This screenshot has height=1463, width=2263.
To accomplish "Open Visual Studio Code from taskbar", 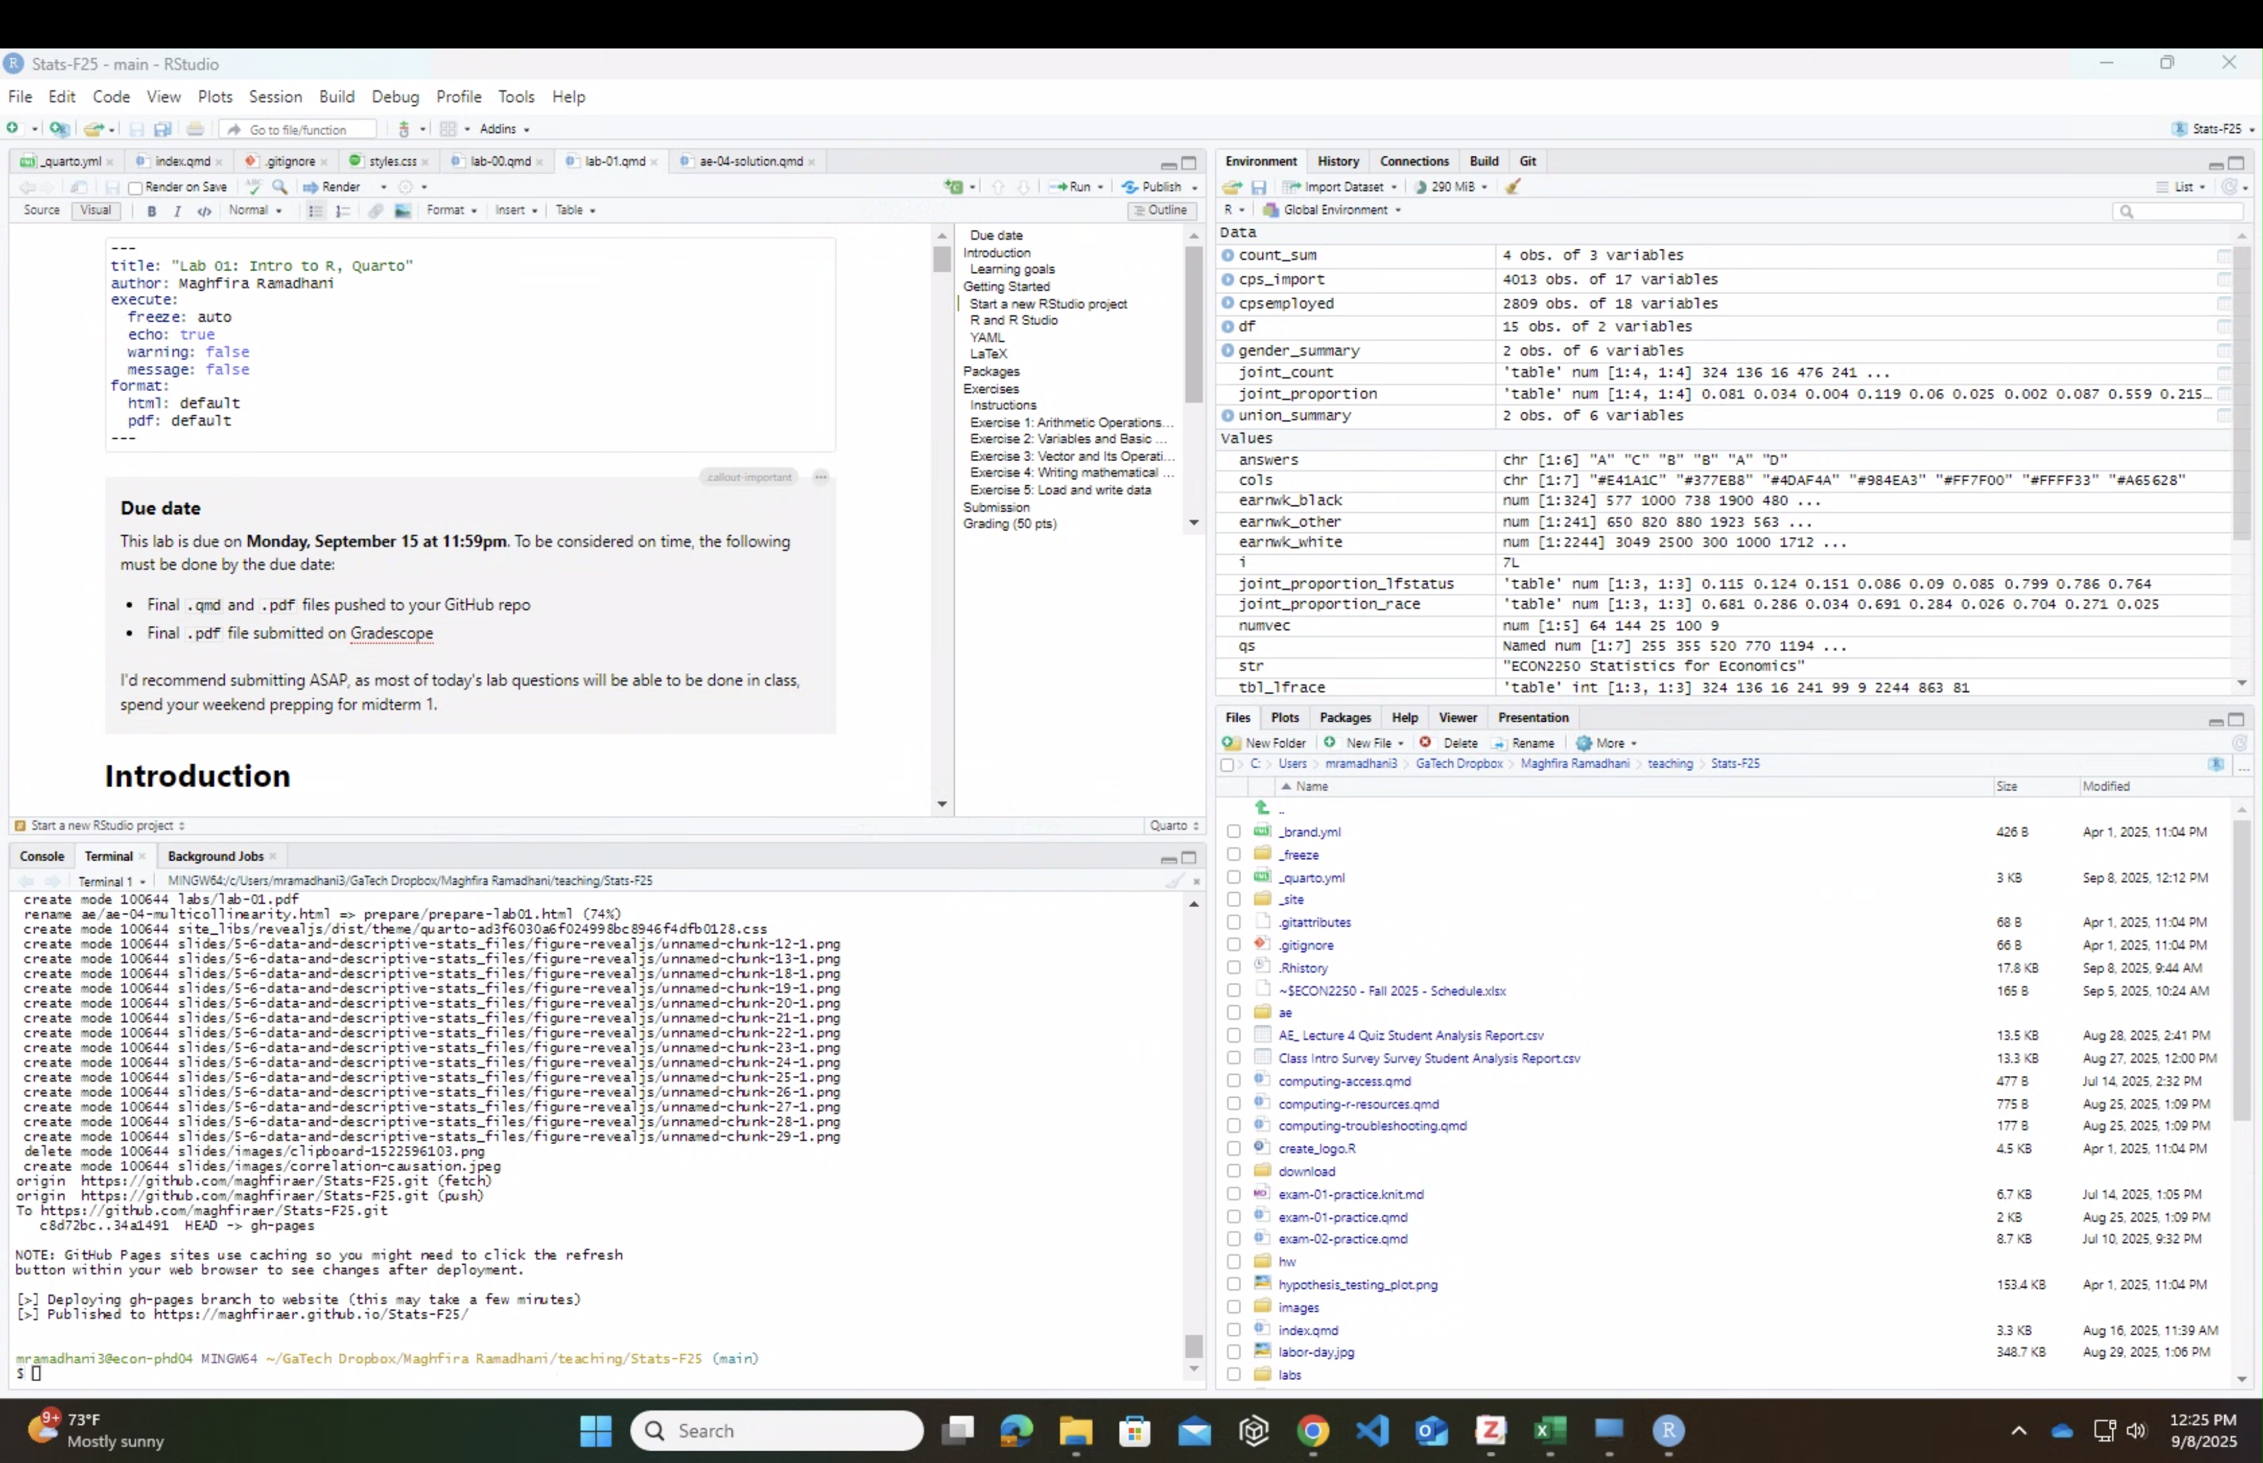I will click(1372, 1430).
